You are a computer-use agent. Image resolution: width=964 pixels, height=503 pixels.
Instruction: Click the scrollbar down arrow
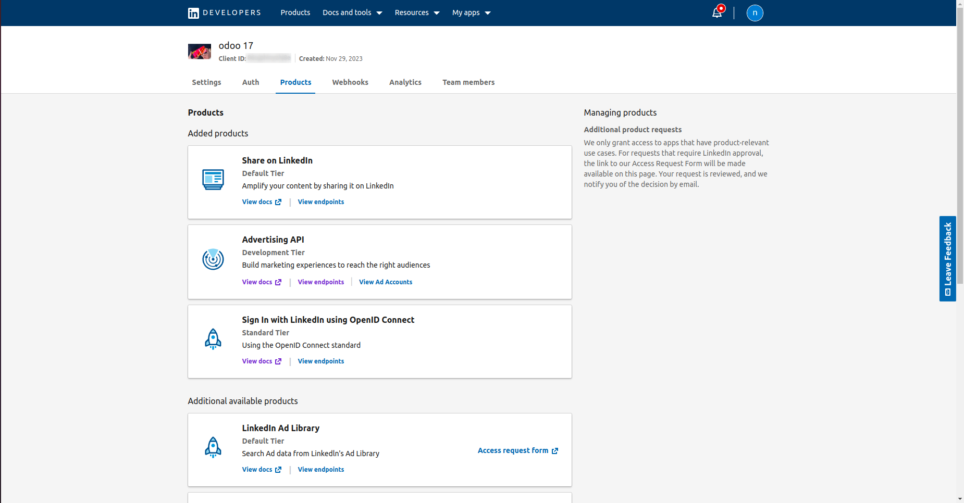(960, 499)
